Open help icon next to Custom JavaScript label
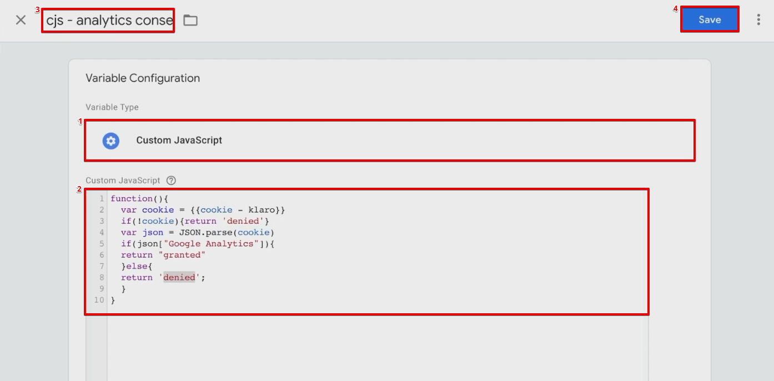The image size is (774, 381). click(171, 181)
